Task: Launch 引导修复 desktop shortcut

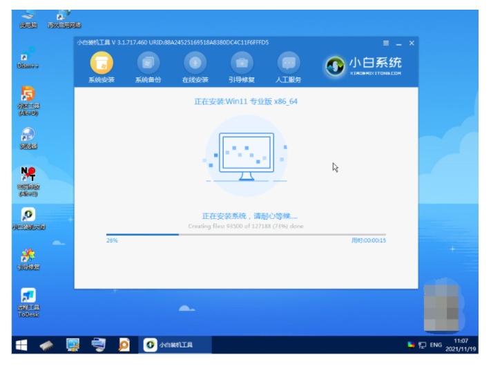Action: pyautogui.click(x=28, y=258)
